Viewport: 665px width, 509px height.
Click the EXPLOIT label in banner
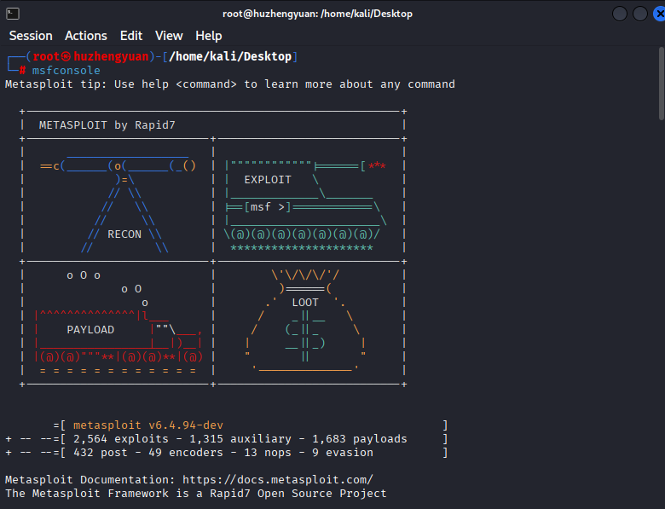[x=268, y=180]
